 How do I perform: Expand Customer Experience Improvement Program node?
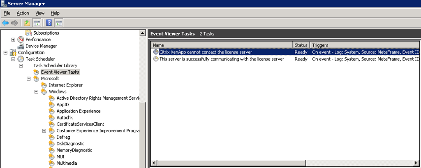pyautogui.click(x=44, y=131)
